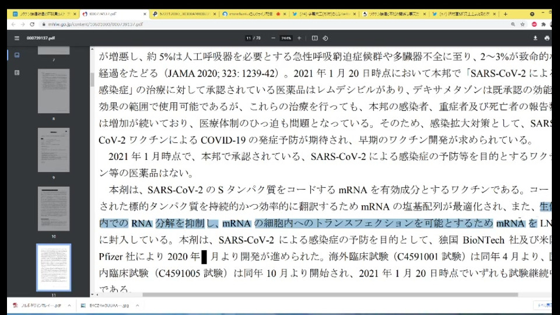Show document outline in sidebar

pyautogui.click(x=17, y=72)
